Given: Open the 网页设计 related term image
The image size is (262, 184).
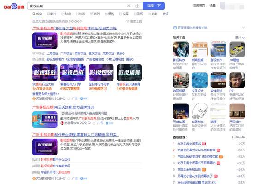Looking at the screenshot, I should point(237,111).
